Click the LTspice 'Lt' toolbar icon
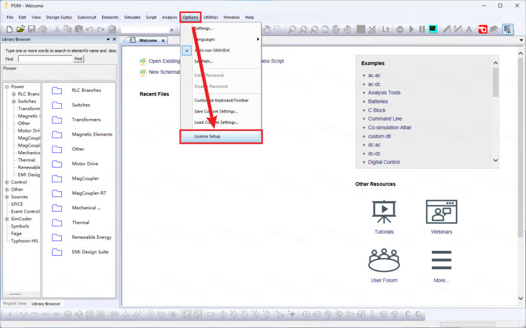The width and height of the screenshot is (526, 328). pos(386,29)
